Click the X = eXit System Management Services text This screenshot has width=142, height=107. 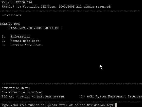click(x=111, y=97)
